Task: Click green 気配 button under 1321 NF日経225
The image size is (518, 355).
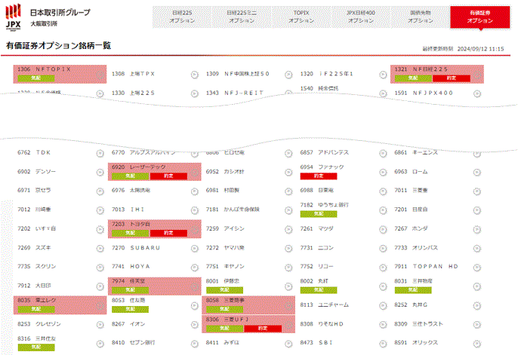Action: click(413, 78)
